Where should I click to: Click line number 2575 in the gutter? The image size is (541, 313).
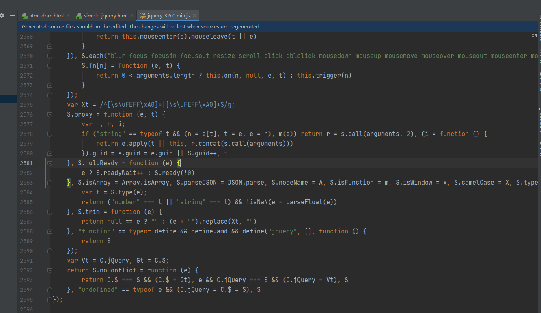coord(26,105)
